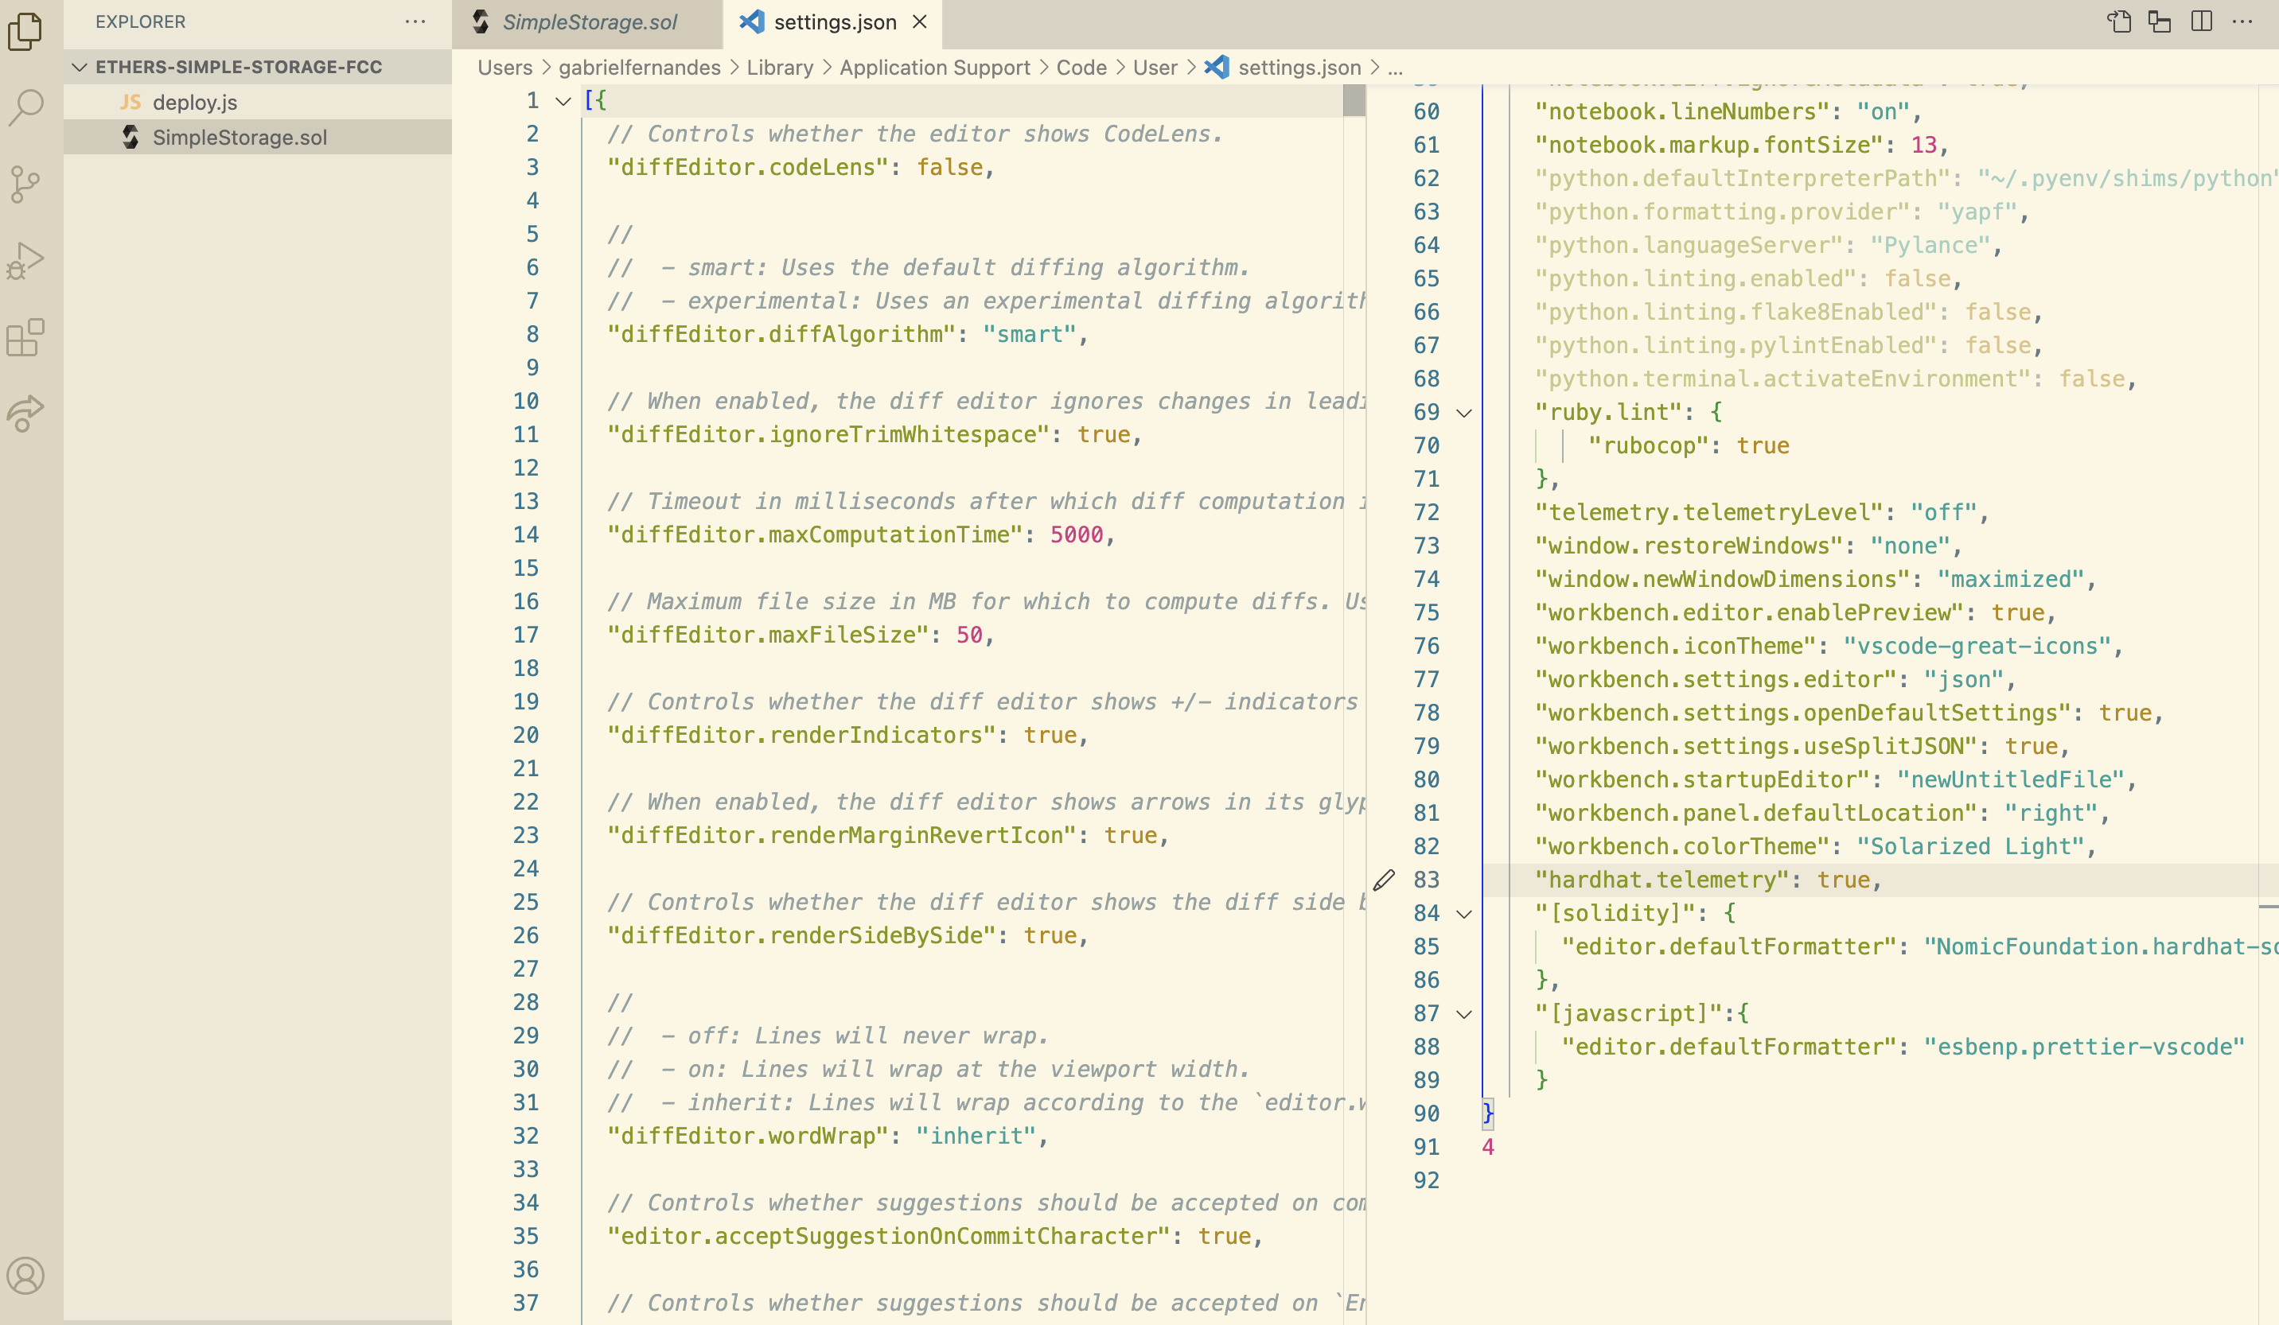
Task: Click the gabrielfernandes breadcrumb segment
Action: tap(640, 68)
